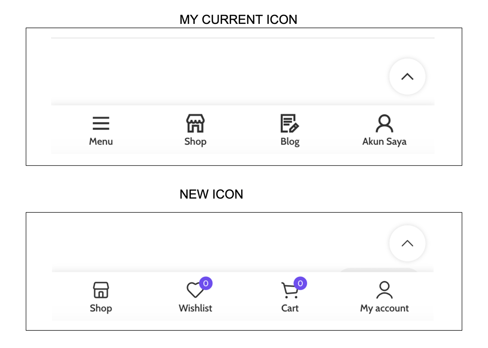Select the Blog text label
The image size is (488, 348).
click(290, 142)
